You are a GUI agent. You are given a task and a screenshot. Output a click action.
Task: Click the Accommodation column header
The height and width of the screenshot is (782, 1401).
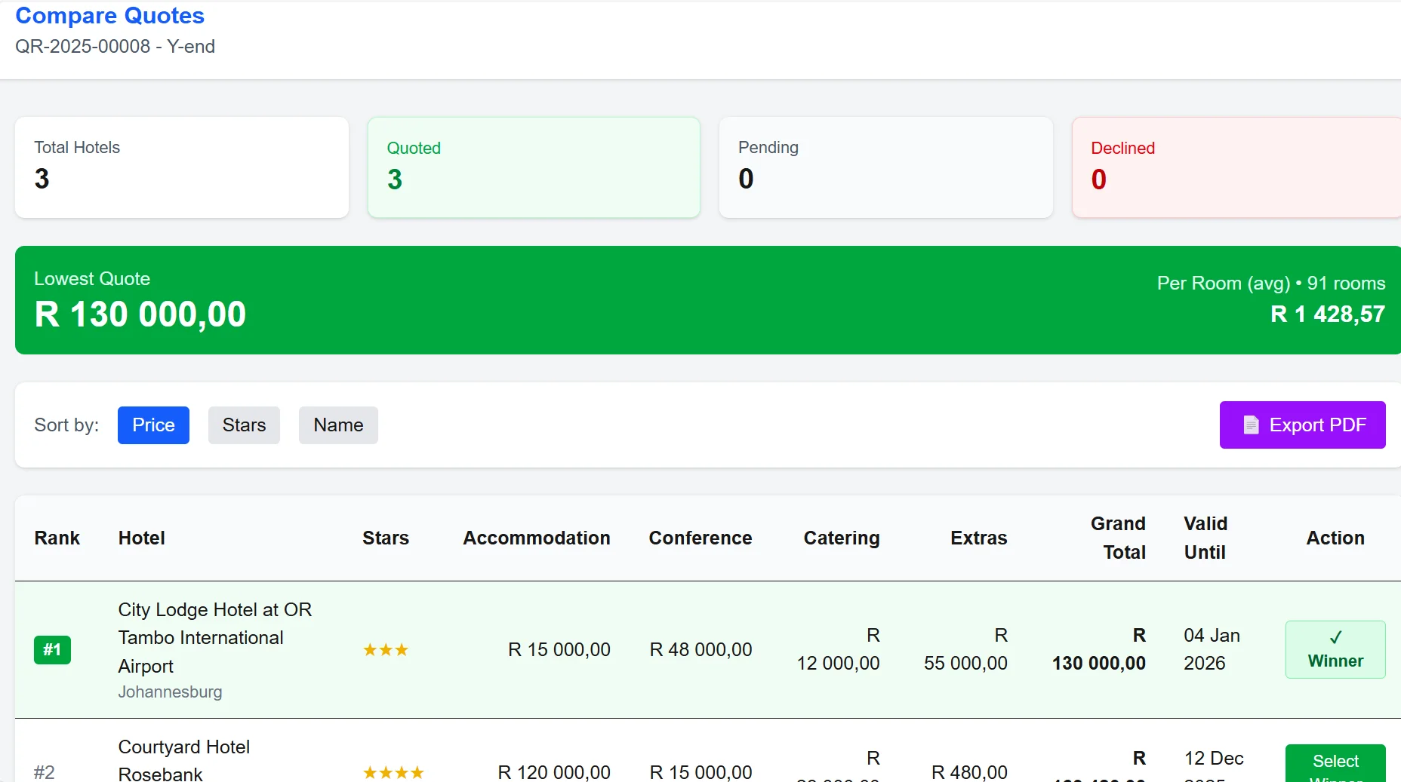point(536,538)
